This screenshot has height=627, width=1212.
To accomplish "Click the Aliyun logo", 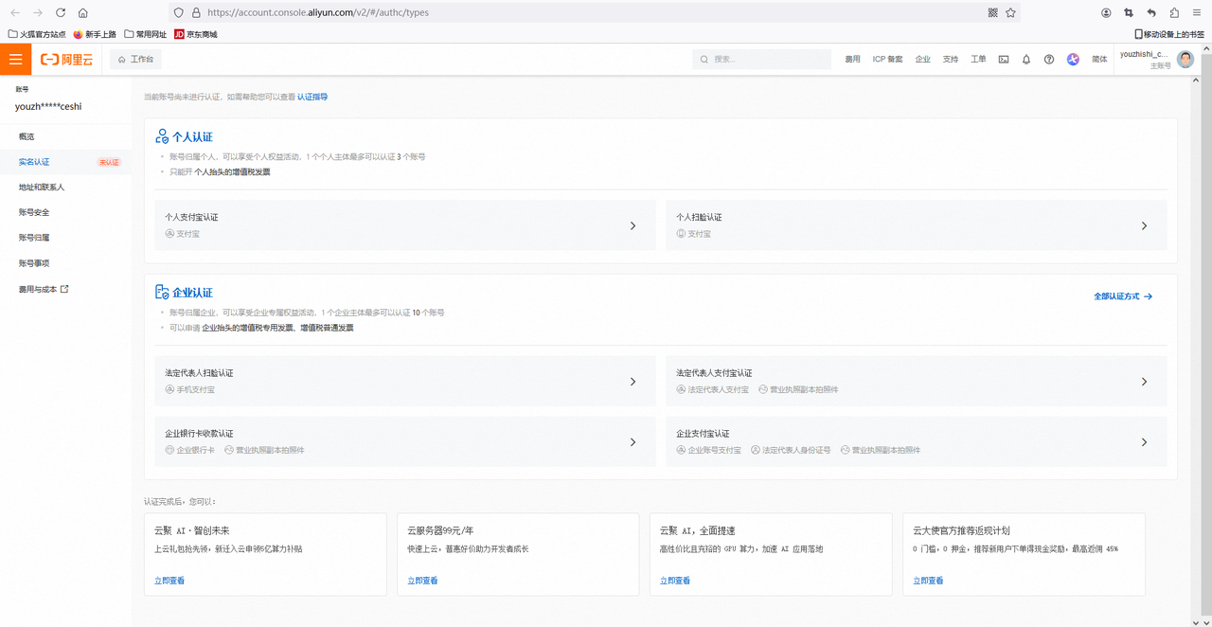I will (x=66, y=60).
